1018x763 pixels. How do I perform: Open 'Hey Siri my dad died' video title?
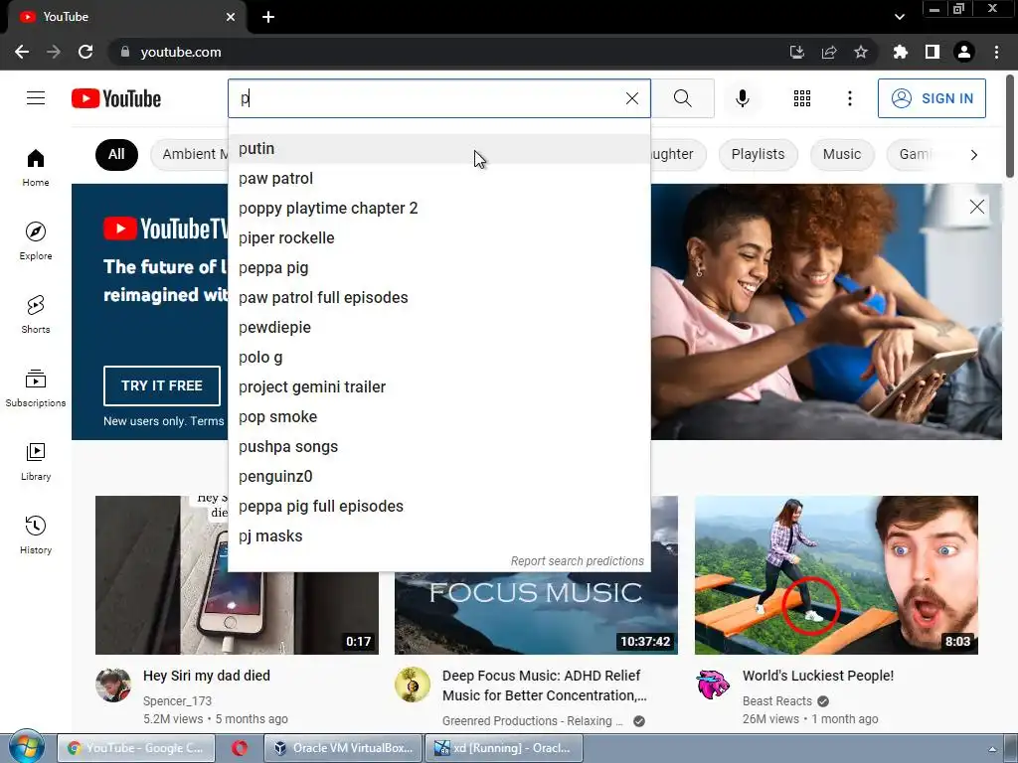pos(207,676)
